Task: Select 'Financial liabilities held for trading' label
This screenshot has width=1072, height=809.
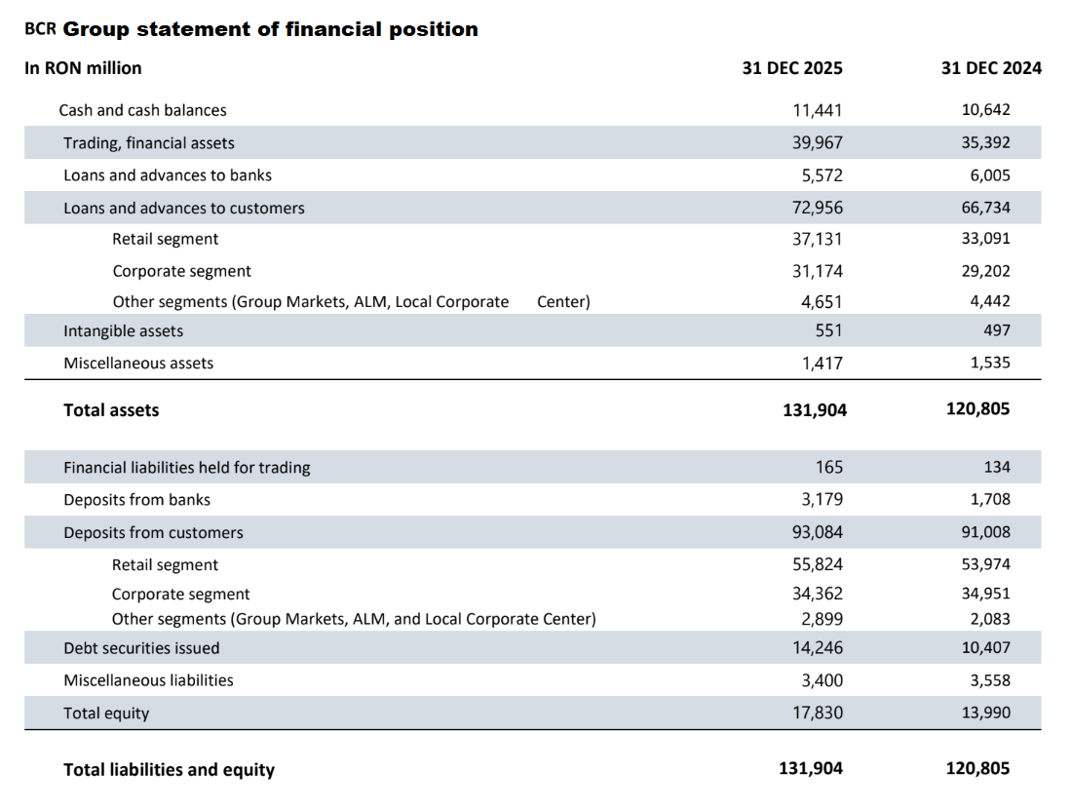Action: pyautogui.click(x=187, y=468)
